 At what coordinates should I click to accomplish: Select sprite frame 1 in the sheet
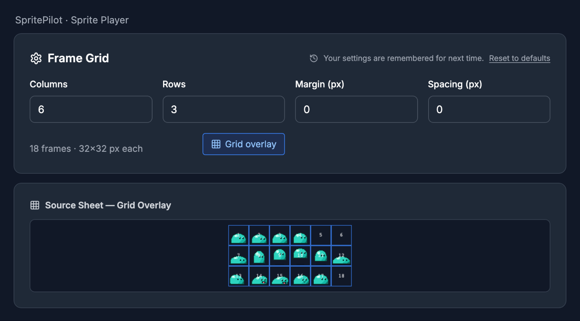tap(239, 235)
